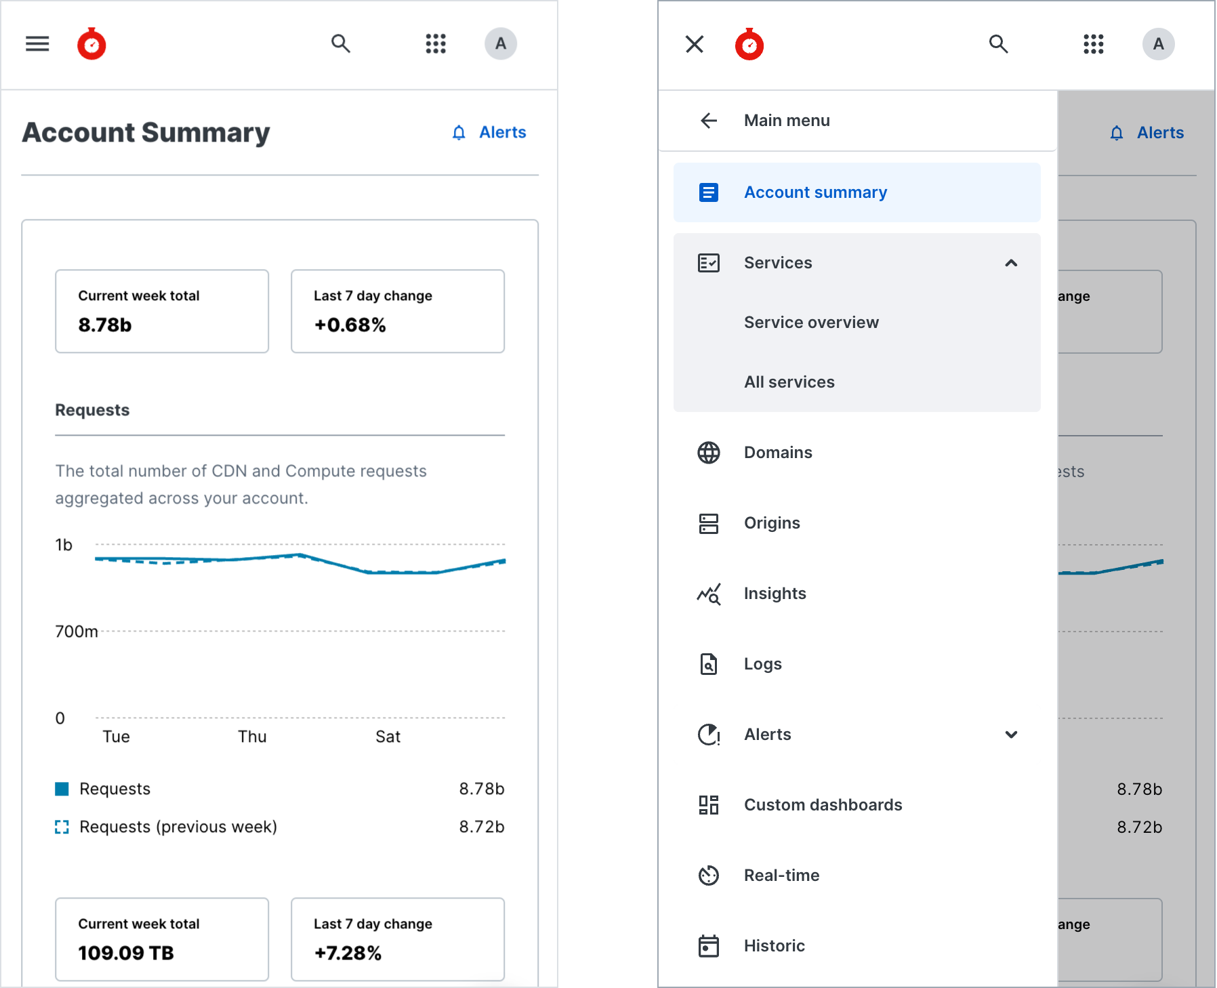
Task: Click the Insights chart icon
Action: pos(709,594)
